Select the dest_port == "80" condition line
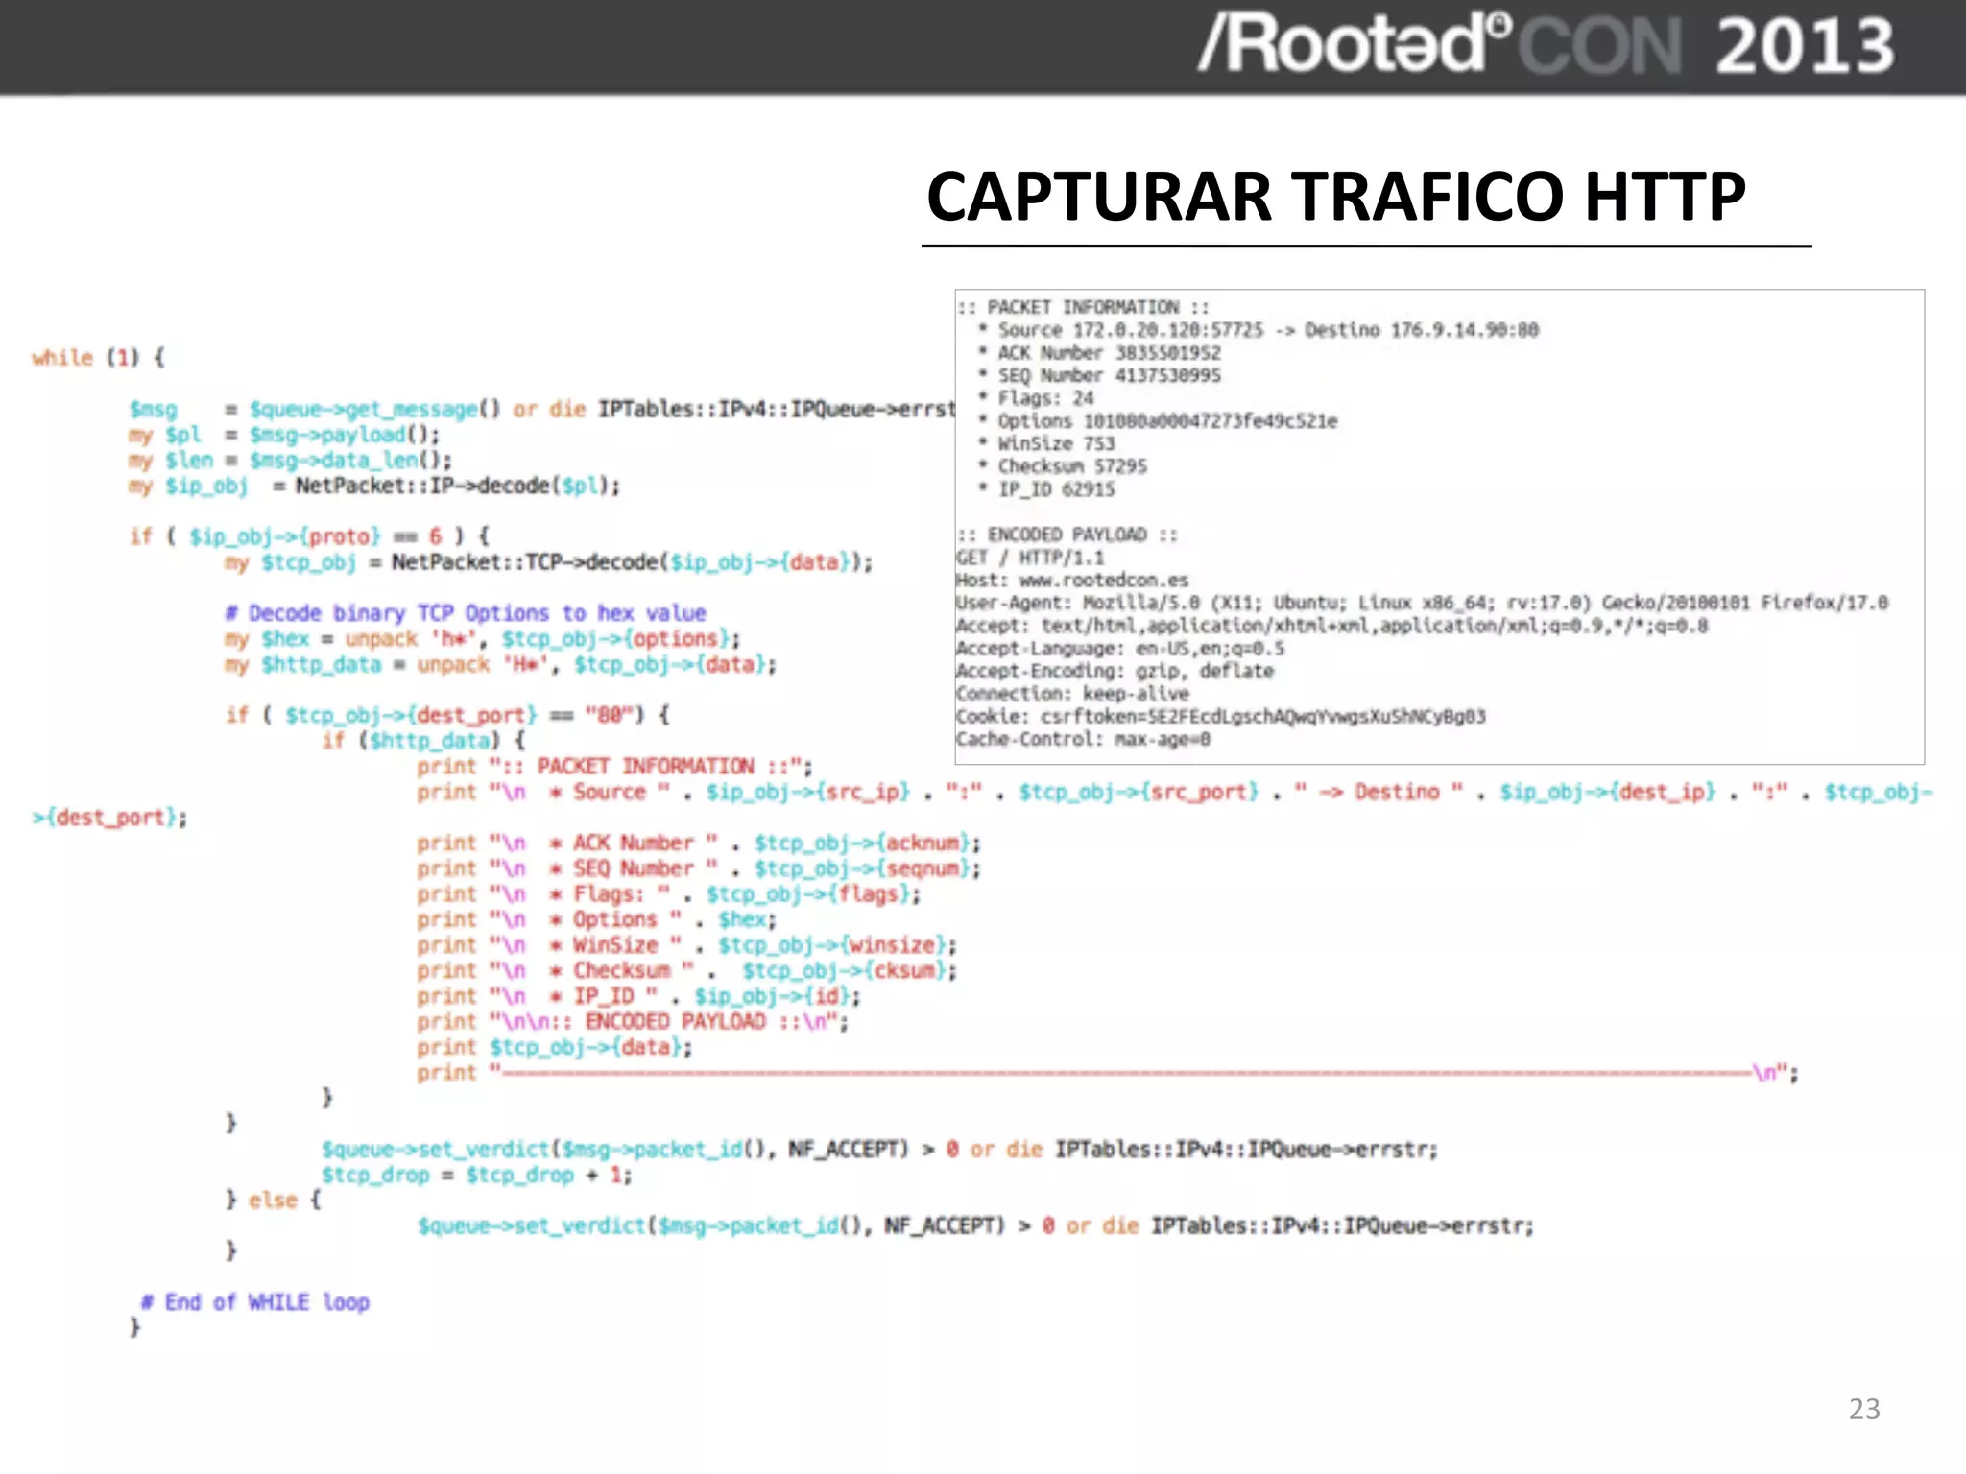Viewport: 1966px width, 1474px height. coord(448,715)
